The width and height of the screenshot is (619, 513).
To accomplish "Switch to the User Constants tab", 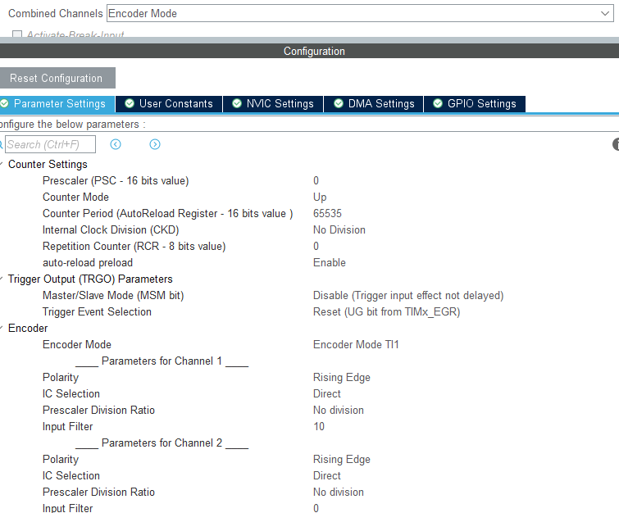I will tap(169, 104).
